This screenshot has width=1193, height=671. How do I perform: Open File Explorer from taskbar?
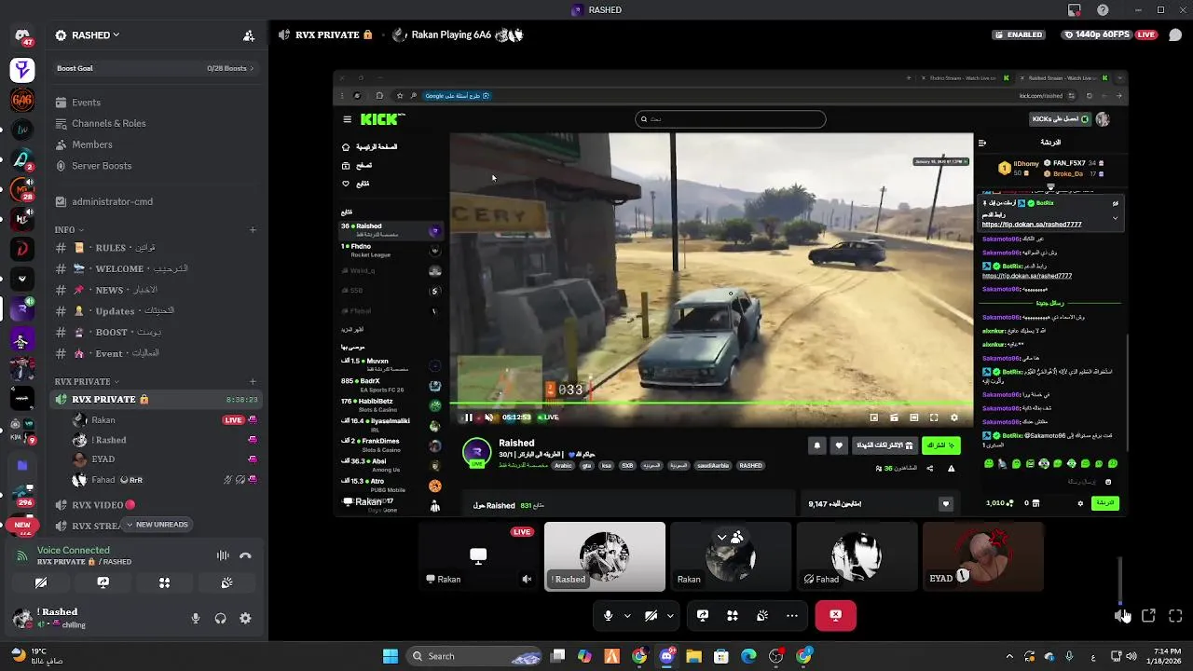click(693, 656)
